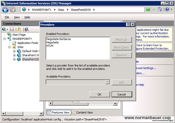175x123 pixels.
Task: Click Start Page icon in tree
Action: coord(9,35)
